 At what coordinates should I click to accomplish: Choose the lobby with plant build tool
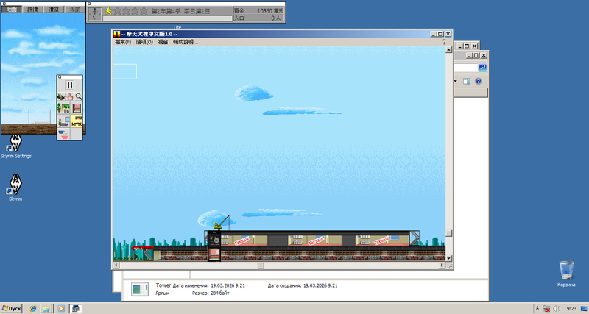[63, 108]
